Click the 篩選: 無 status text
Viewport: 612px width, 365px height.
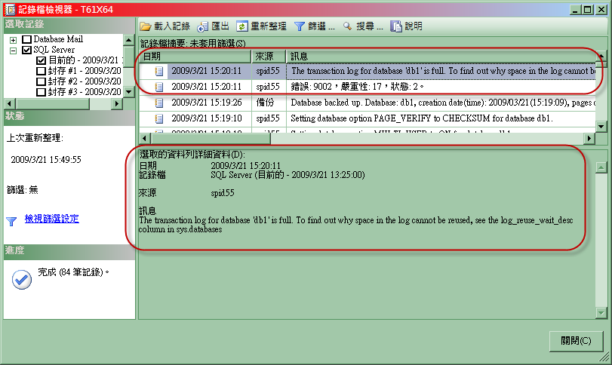tap(22, 190)
